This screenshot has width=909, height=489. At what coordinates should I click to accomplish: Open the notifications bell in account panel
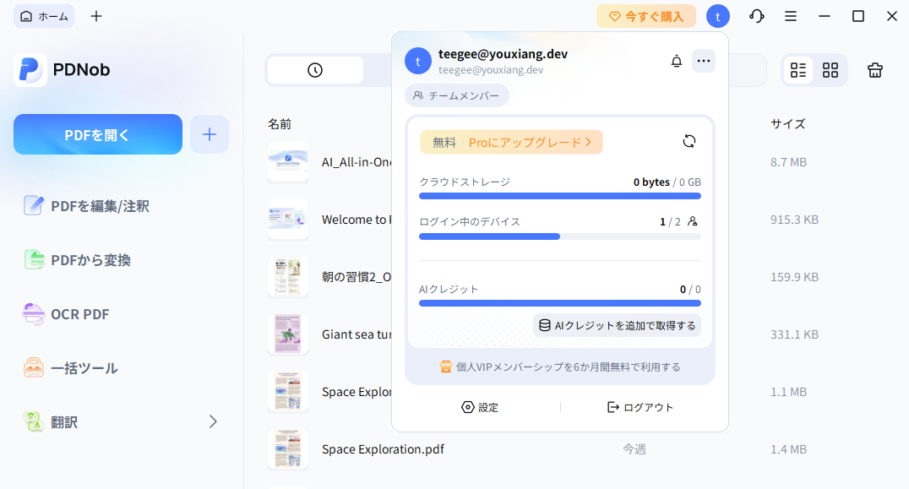pos(677,61)
